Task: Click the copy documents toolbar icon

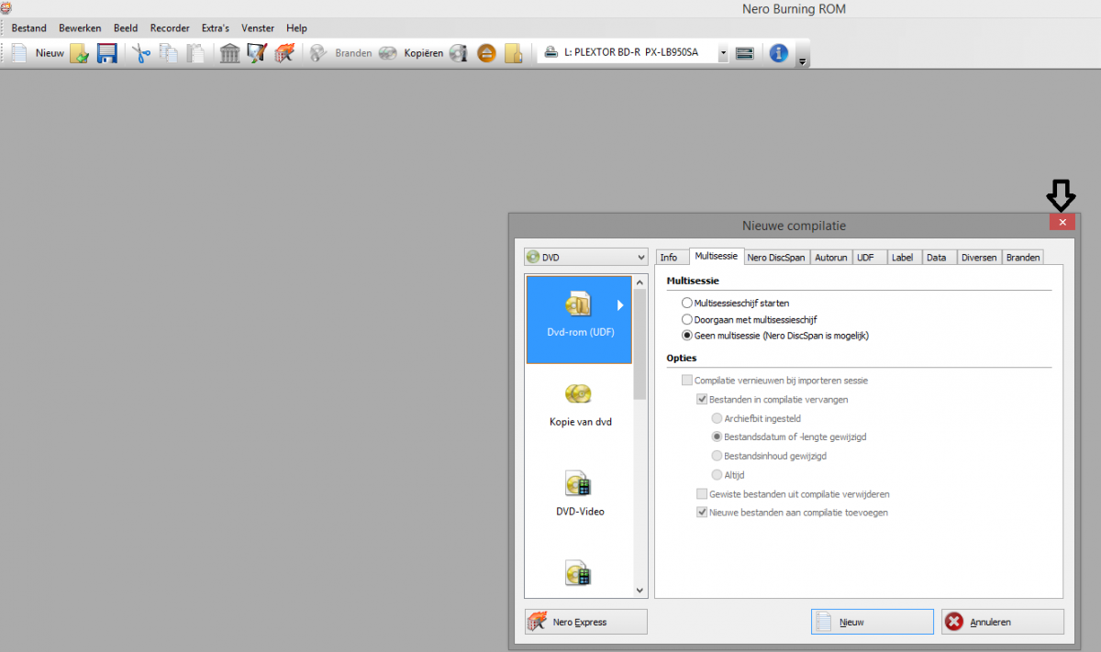Action: coord(168,53)
